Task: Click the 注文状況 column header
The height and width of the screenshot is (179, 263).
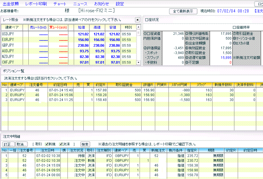Action: (x=76, y=150)
